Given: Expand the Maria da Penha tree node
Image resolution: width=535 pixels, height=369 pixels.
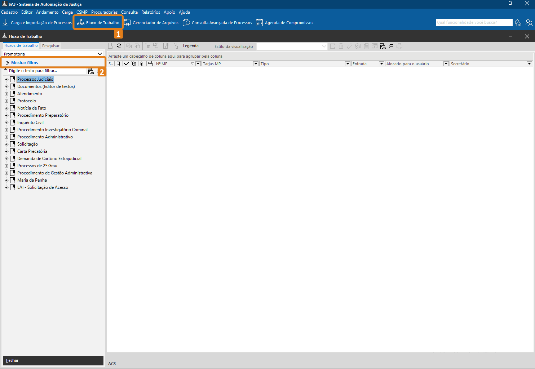Looking at the screenshot, I should pos(6,180).
